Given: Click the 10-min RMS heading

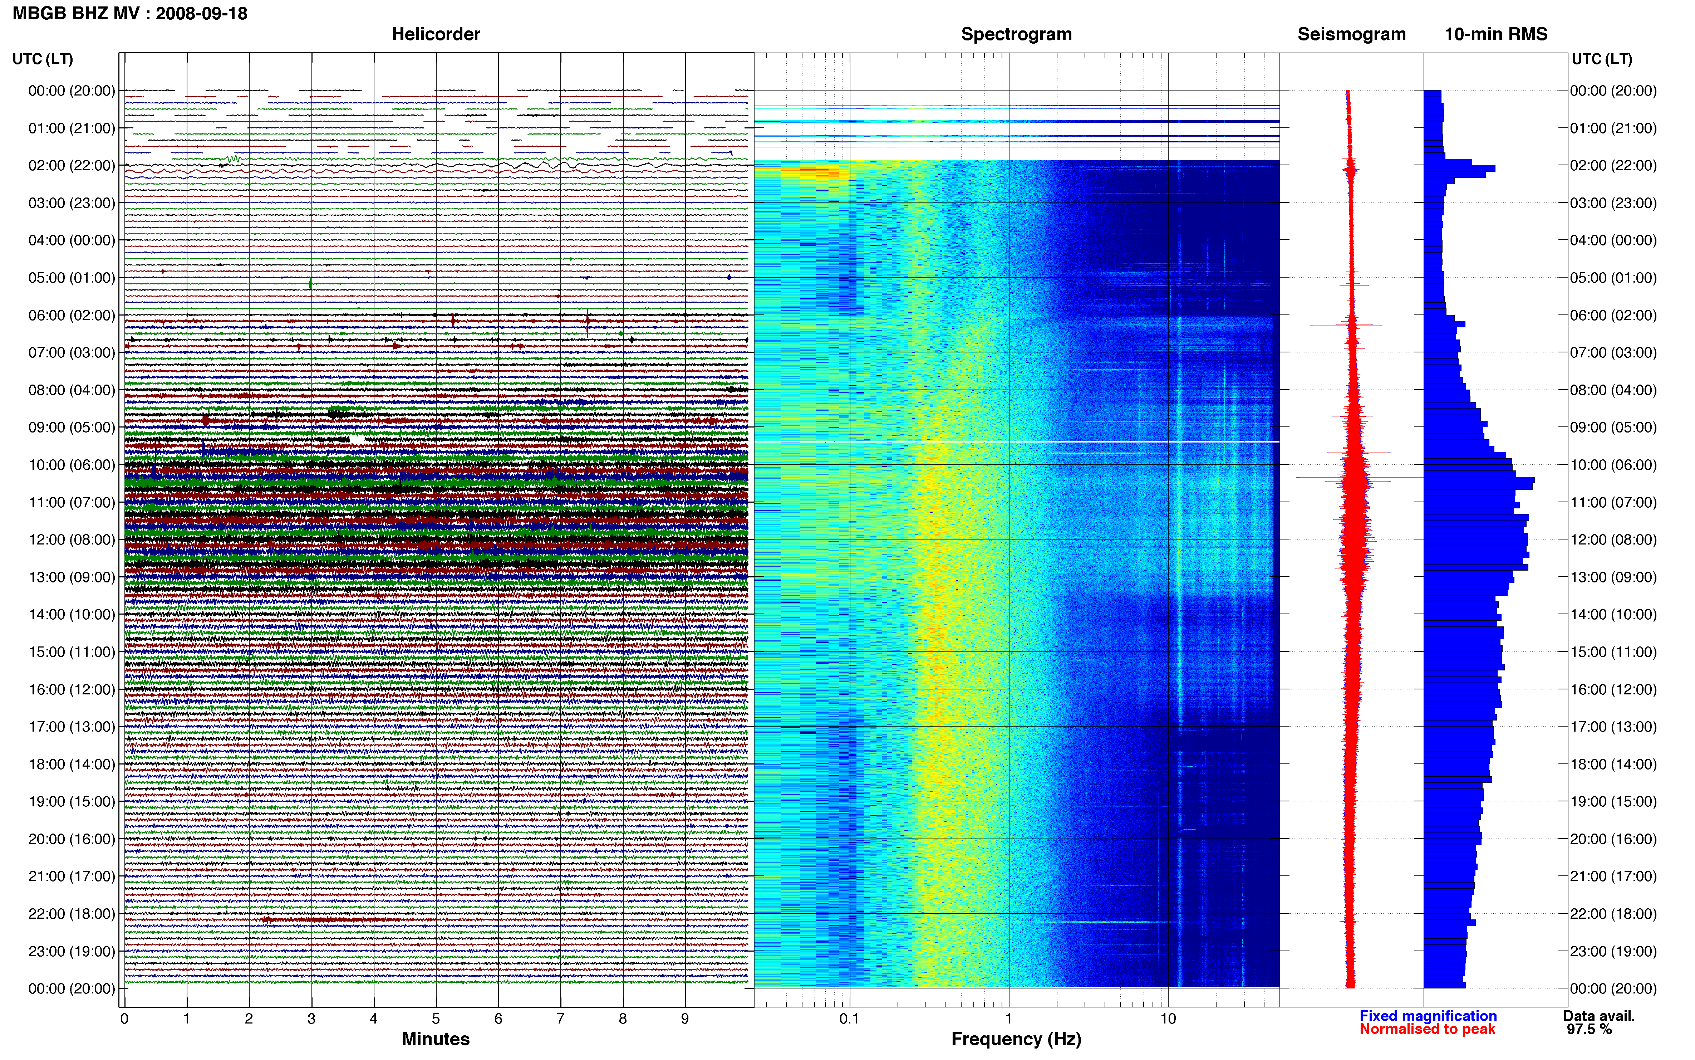Looking at the screenshot, I should 1495,34.
